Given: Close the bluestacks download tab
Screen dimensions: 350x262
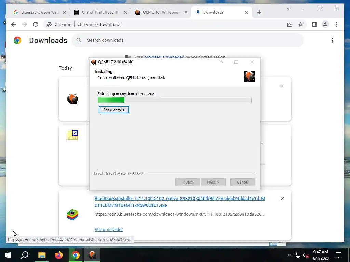Looking at the screenshot, I should [x=65, y=12].
